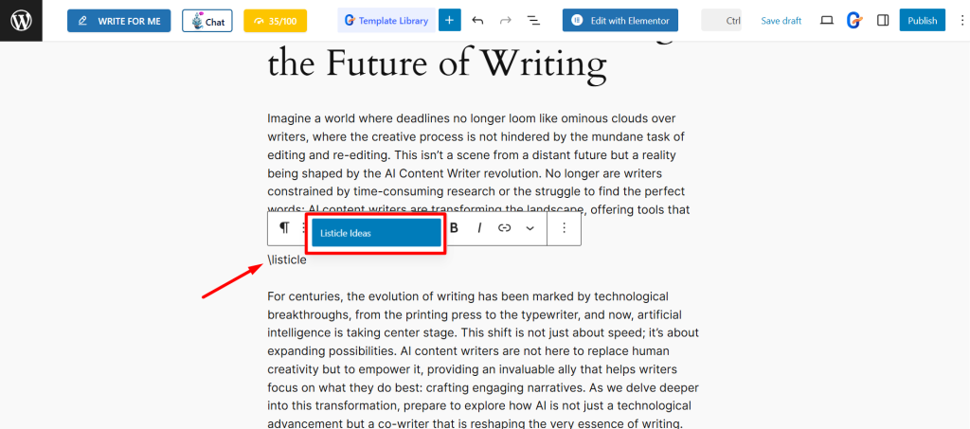Viewport: 970px width, 429px height.
Task: Click the Publish button
Action: [922, 20]
